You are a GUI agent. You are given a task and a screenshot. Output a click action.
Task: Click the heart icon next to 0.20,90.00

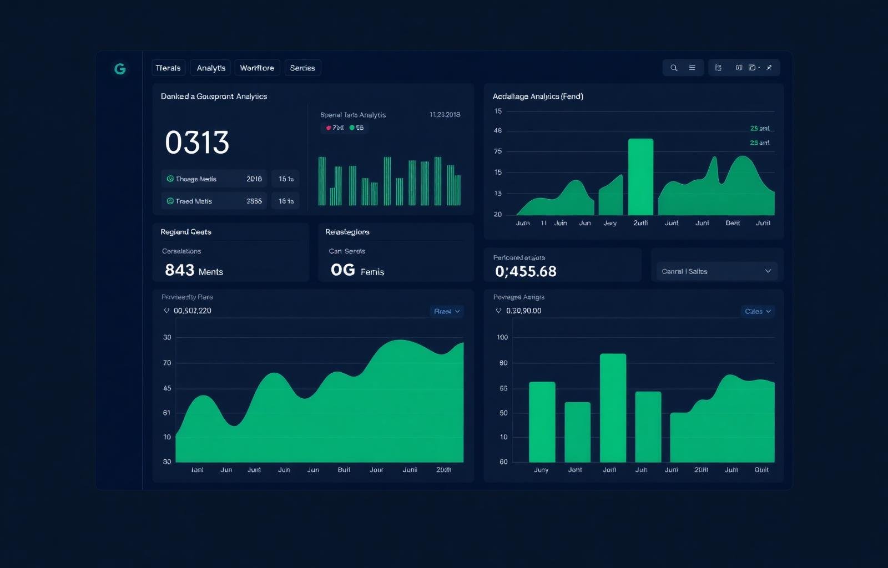coord(498,311)
